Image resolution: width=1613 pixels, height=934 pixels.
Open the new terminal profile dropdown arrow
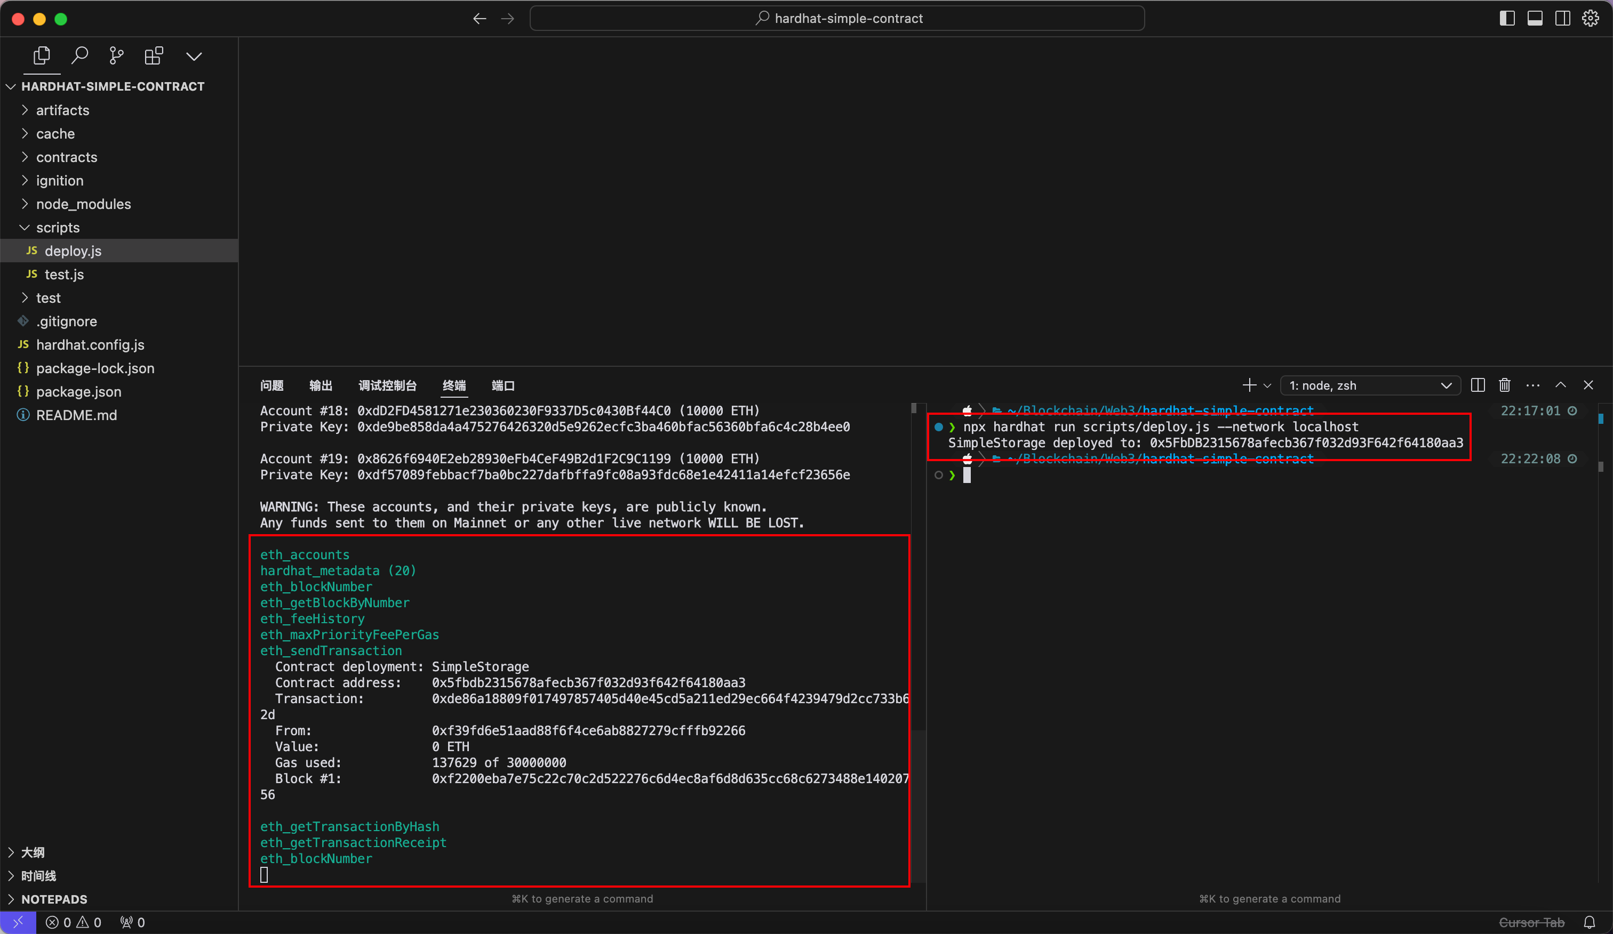click(x=1267, y=386)
